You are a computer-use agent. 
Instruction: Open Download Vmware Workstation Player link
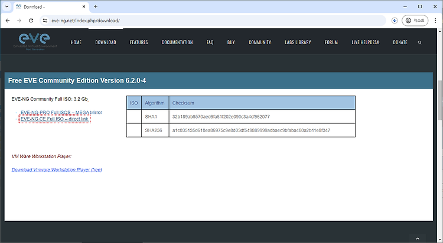click(57, 170)
